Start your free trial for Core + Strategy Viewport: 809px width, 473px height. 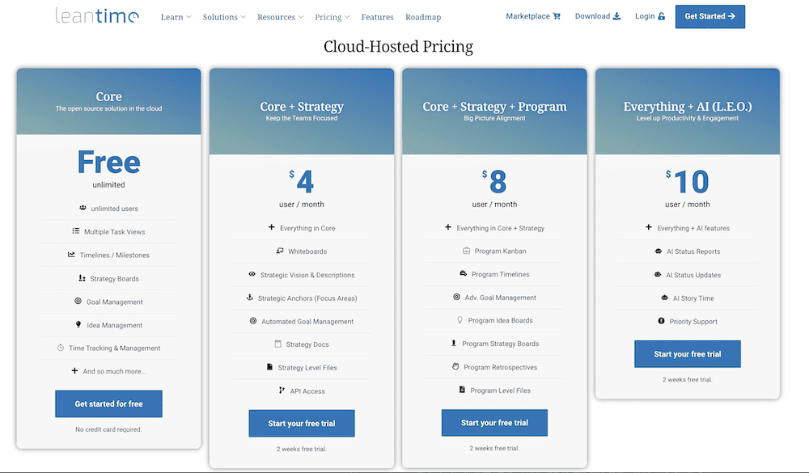(301, 423)
